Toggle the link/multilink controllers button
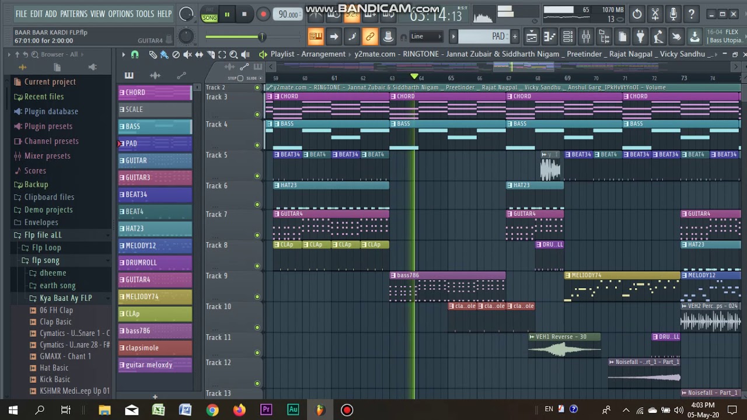Screen dimensions: 747x420 (370, 37)
